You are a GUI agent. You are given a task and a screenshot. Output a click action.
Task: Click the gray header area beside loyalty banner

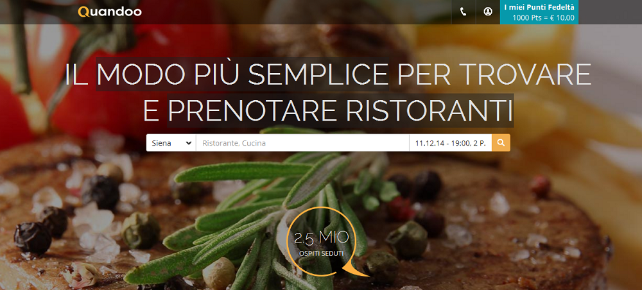(610, 12)
